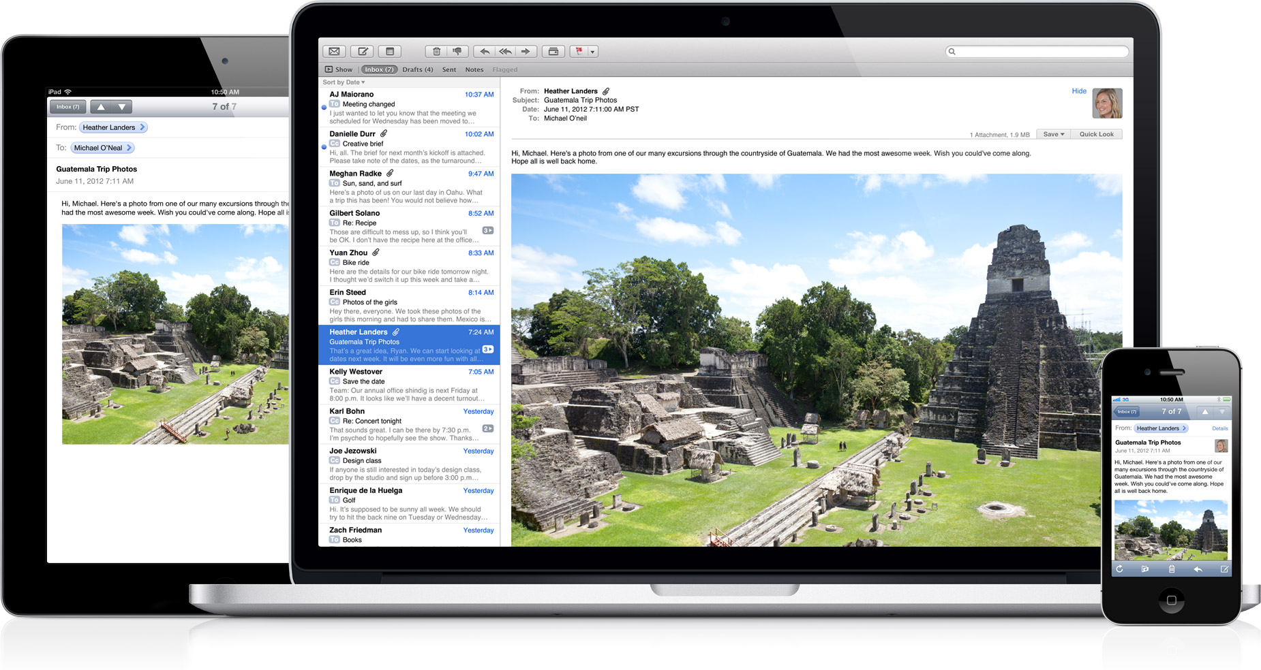Forward the message with right arrow icon

coord(526,52)
